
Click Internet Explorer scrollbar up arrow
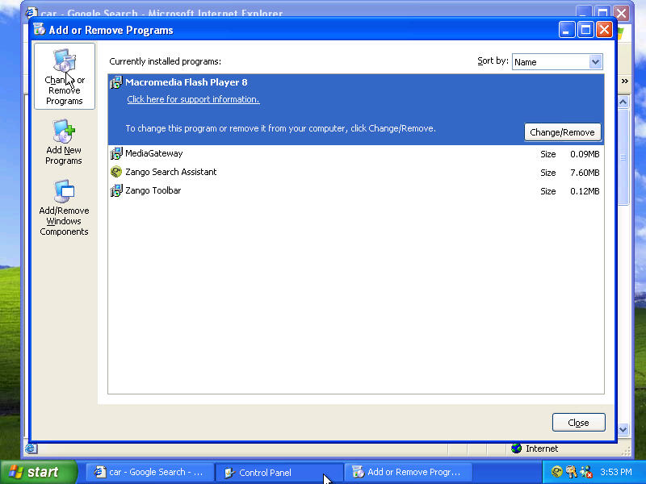(623, 102)
